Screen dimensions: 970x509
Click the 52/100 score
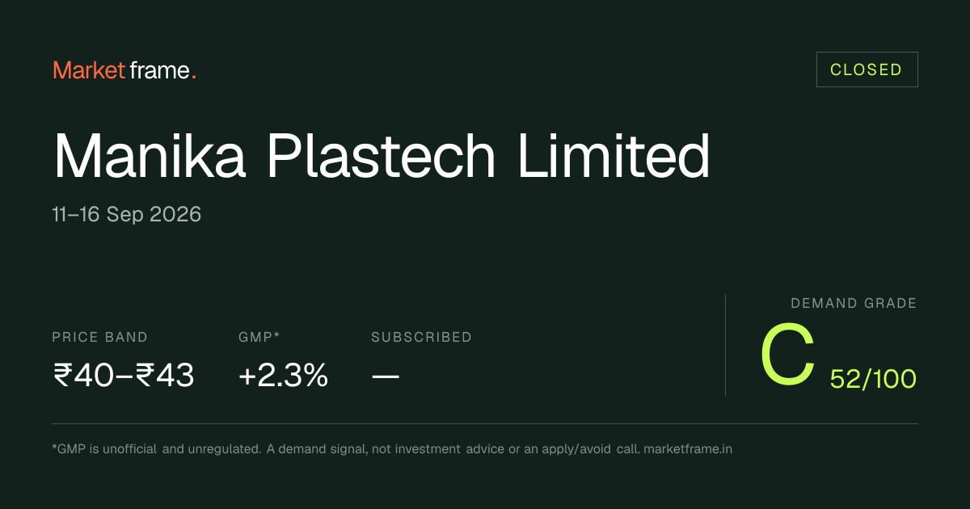(874, 378)
